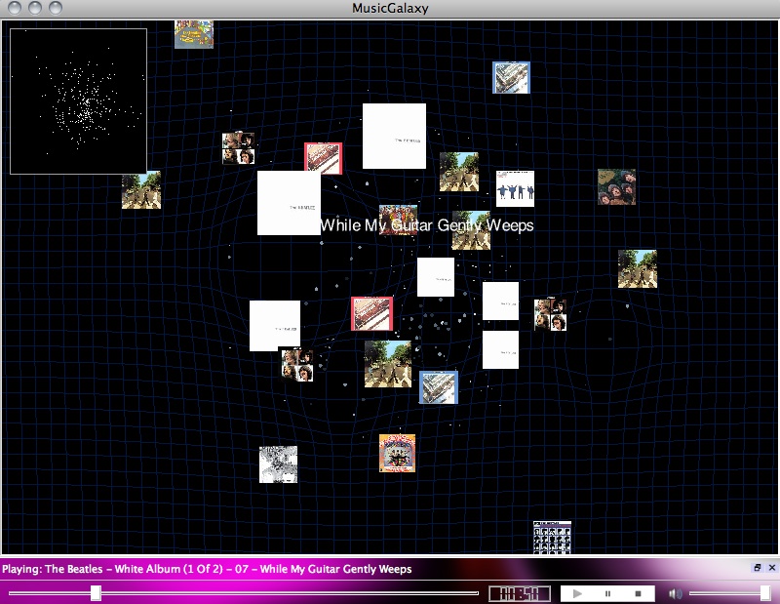780x604 pixels.
Task: Select the A Hard Day's Night cover
Action: [x=552, y=538]
